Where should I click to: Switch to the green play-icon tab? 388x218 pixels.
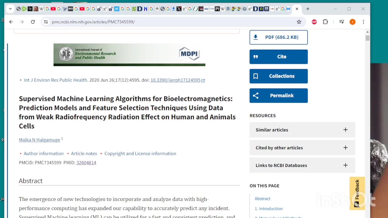24,9
